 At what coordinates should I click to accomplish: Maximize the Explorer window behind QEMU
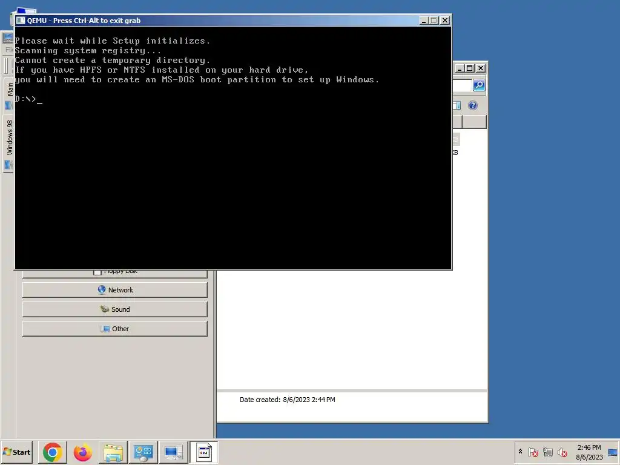(x=469, y=68)
